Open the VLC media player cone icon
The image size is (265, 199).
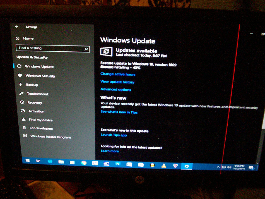point(163,166)
